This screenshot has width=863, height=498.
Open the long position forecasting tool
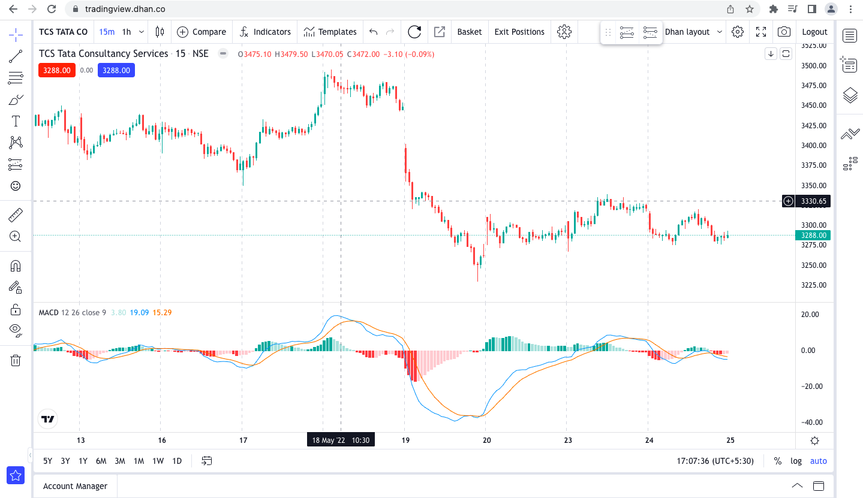point(16,164)
